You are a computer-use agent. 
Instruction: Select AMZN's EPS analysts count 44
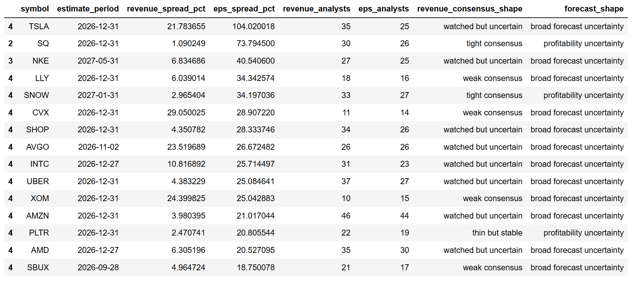click(x=405, y=216)
